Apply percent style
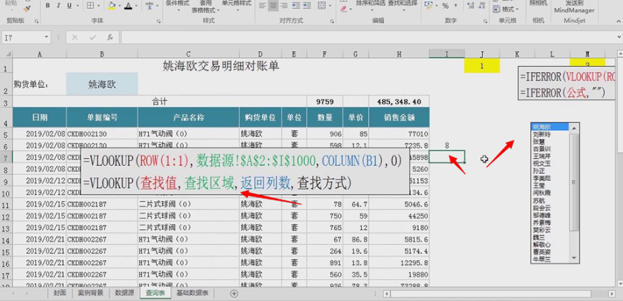Image resolution: width=623 pixels, height=301 pixels. click(x=446, y=6)
